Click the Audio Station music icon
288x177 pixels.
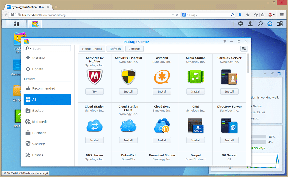196,76
